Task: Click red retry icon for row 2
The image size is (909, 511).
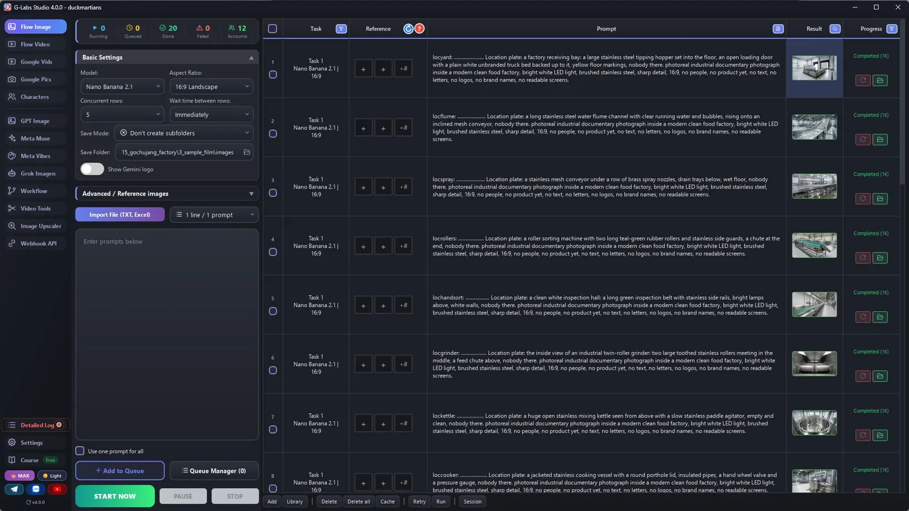Action: point(862,140)
